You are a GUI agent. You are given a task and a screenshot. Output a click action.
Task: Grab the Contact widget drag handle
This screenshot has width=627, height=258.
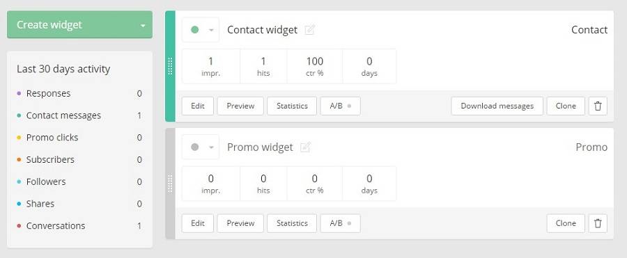point(170,66)
